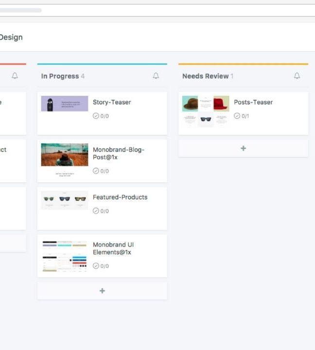The width and height of the screenshot is (315, 350).
Task: Click the Monobrand UI Elements@1x 0/0 count
Action: tap(105, 266)
